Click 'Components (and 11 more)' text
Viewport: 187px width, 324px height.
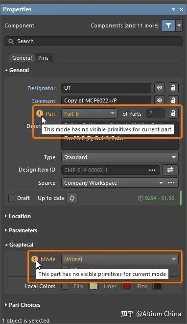tap(124, 25)
